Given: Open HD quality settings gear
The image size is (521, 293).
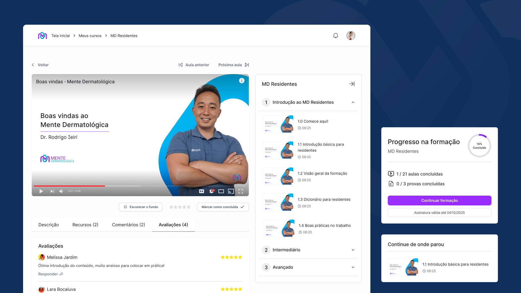Looking at the screenshot, I should pos(212,191).
